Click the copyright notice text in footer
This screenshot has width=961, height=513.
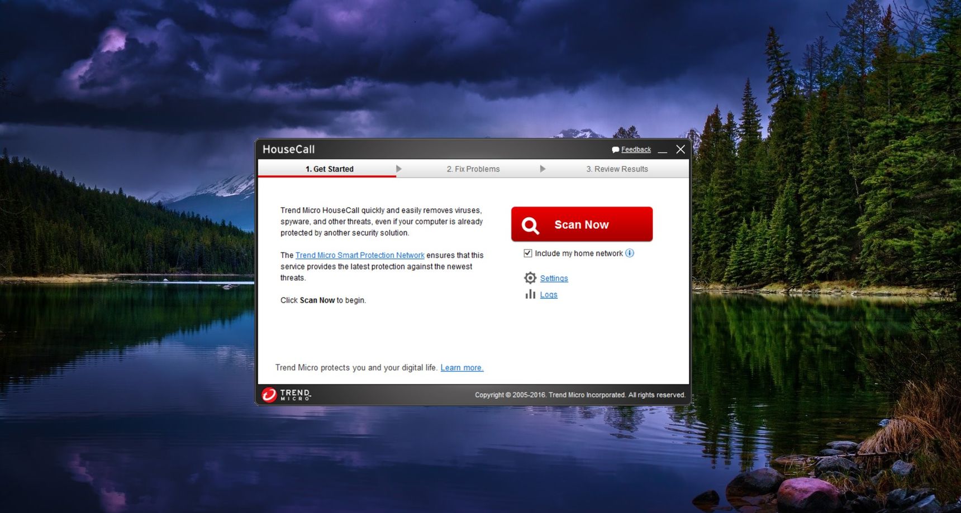pyautogui.click(x=580, y=395)
